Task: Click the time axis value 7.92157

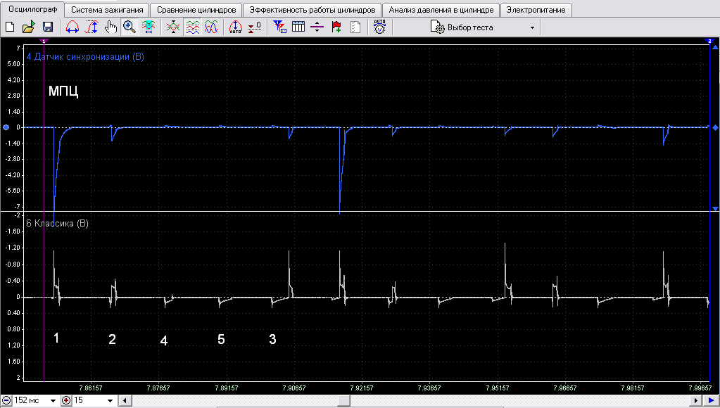Action: point(362,388)
